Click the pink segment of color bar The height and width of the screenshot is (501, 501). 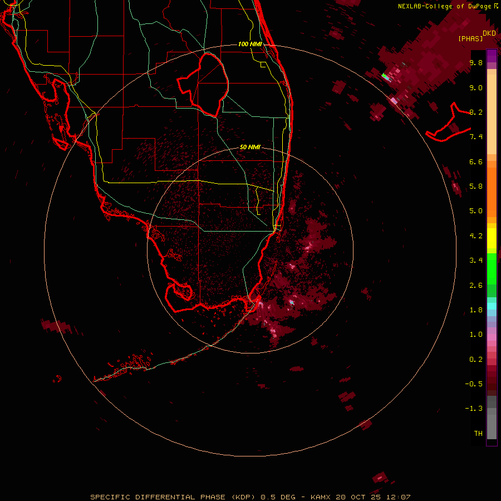click(x=492, y=337)
